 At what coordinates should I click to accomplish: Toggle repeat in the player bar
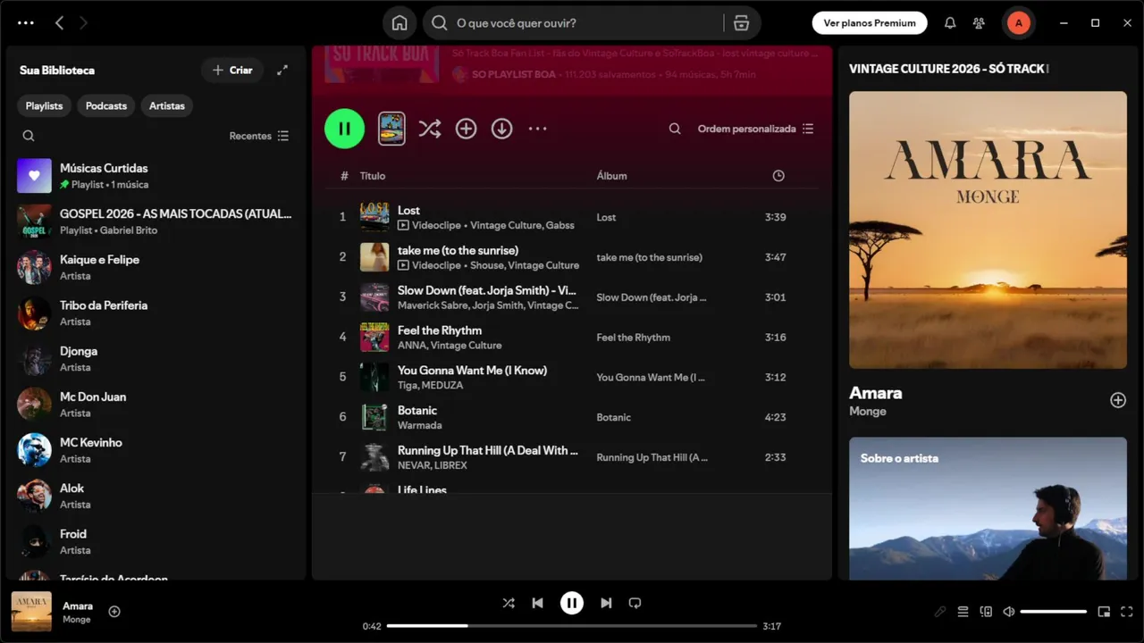(635, 603)
